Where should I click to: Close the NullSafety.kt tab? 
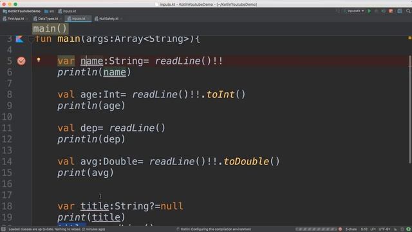(x=122, y=19)
